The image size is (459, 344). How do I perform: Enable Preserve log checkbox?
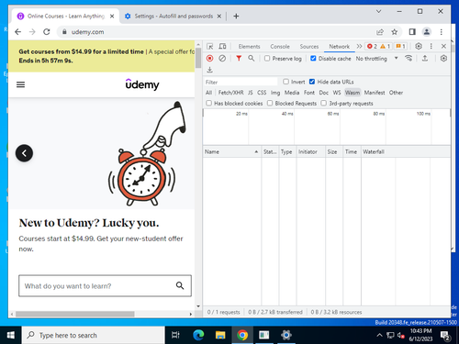coord(267,58)
